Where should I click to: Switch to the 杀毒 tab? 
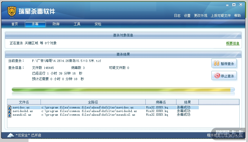point(35,24)
